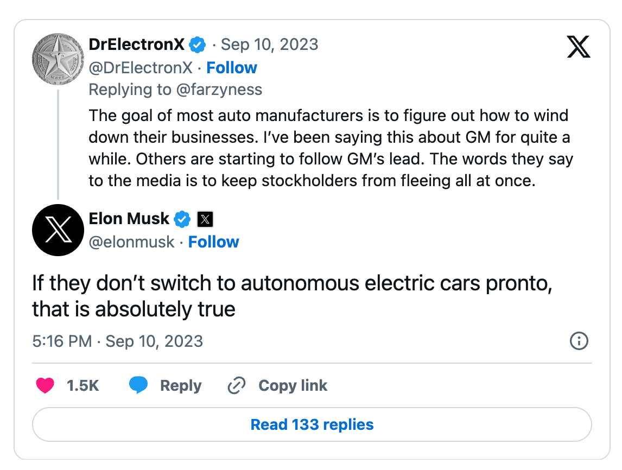
Task: Click DrElectronX's verified blue checkmark
Action: [x=196, y=45]
